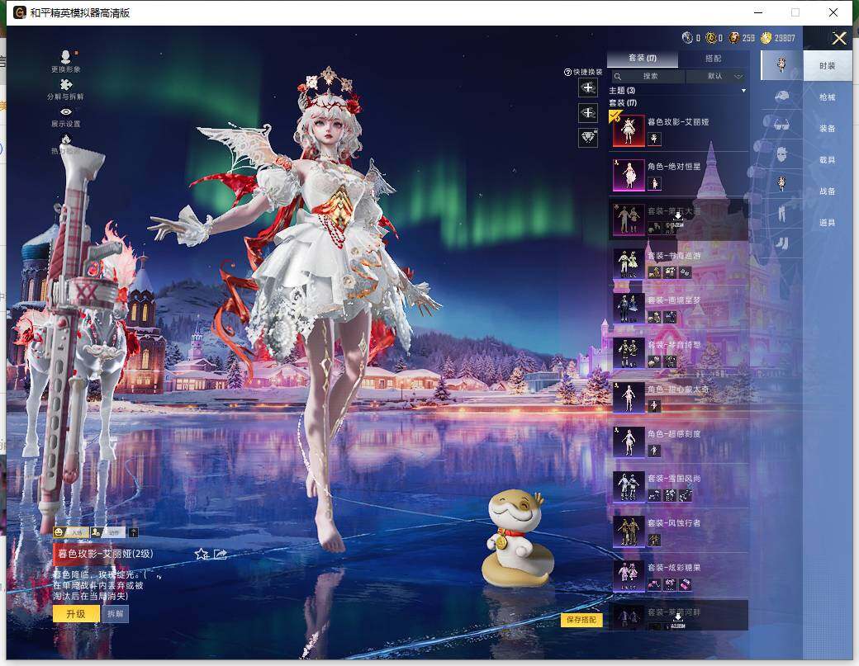Download the 套装-莱茵河畔 outfit

tap(677, 618)
